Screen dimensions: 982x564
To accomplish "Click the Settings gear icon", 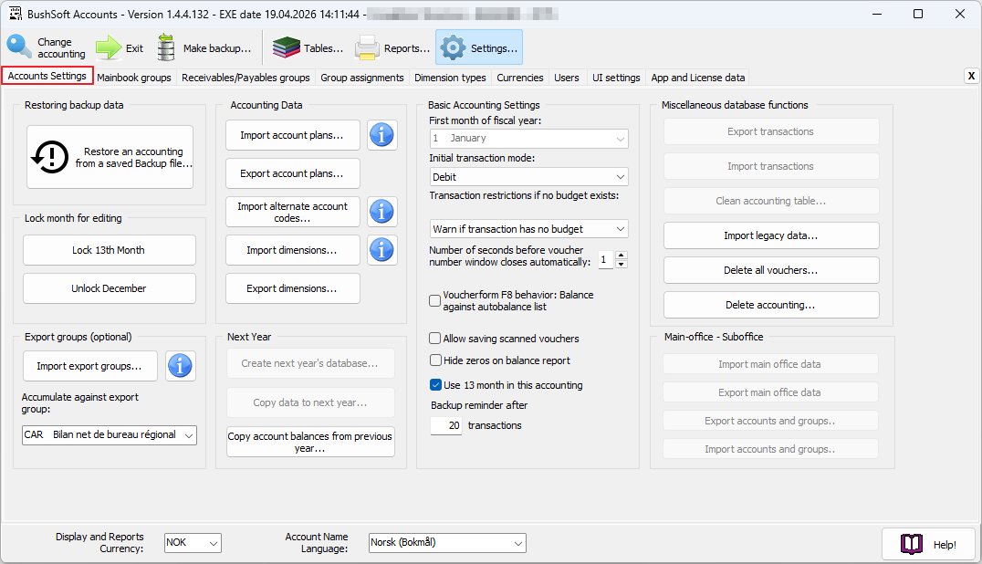I will tap(453, 47).
